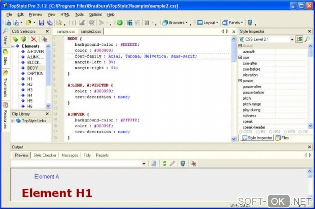Open the CSS Level 2.1 combo box
This screenshot has width=315, height=209.
coord(267,39)
